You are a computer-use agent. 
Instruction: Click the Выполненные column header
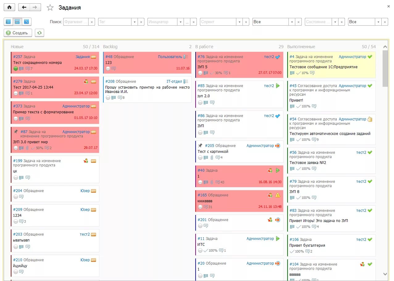point(301,47)
